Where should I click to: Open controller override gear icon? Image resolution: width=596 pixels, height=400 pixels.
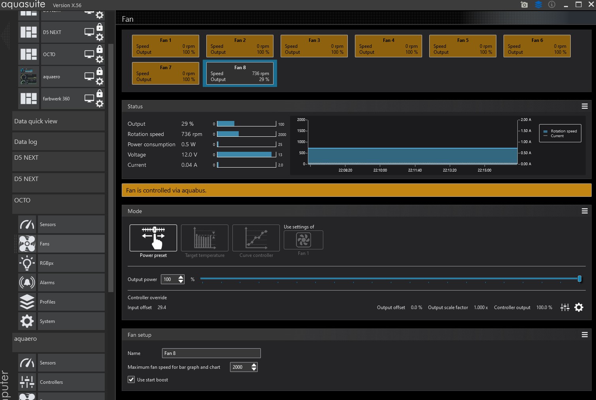(x=579, y=308)
